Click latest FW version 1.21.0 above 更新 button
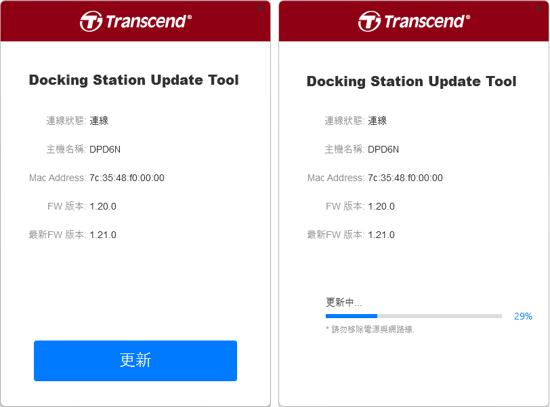This screenshot has width=550, height=407. coord(103,235)
